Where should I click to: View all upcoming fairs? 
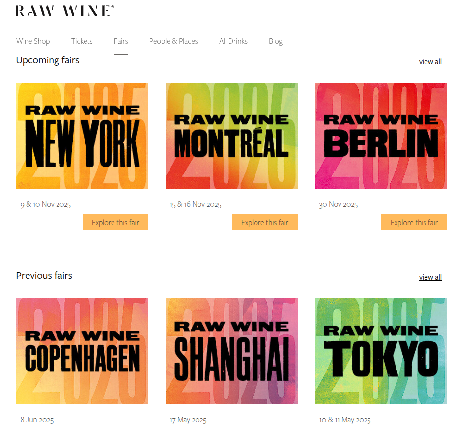(x=430, y=62)
